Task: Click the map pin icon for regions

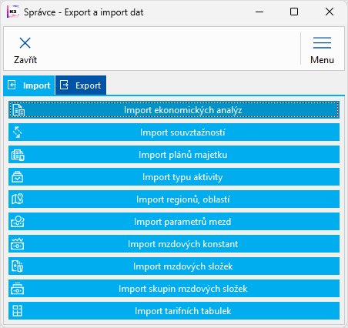Action: click(x=18, y=199)
